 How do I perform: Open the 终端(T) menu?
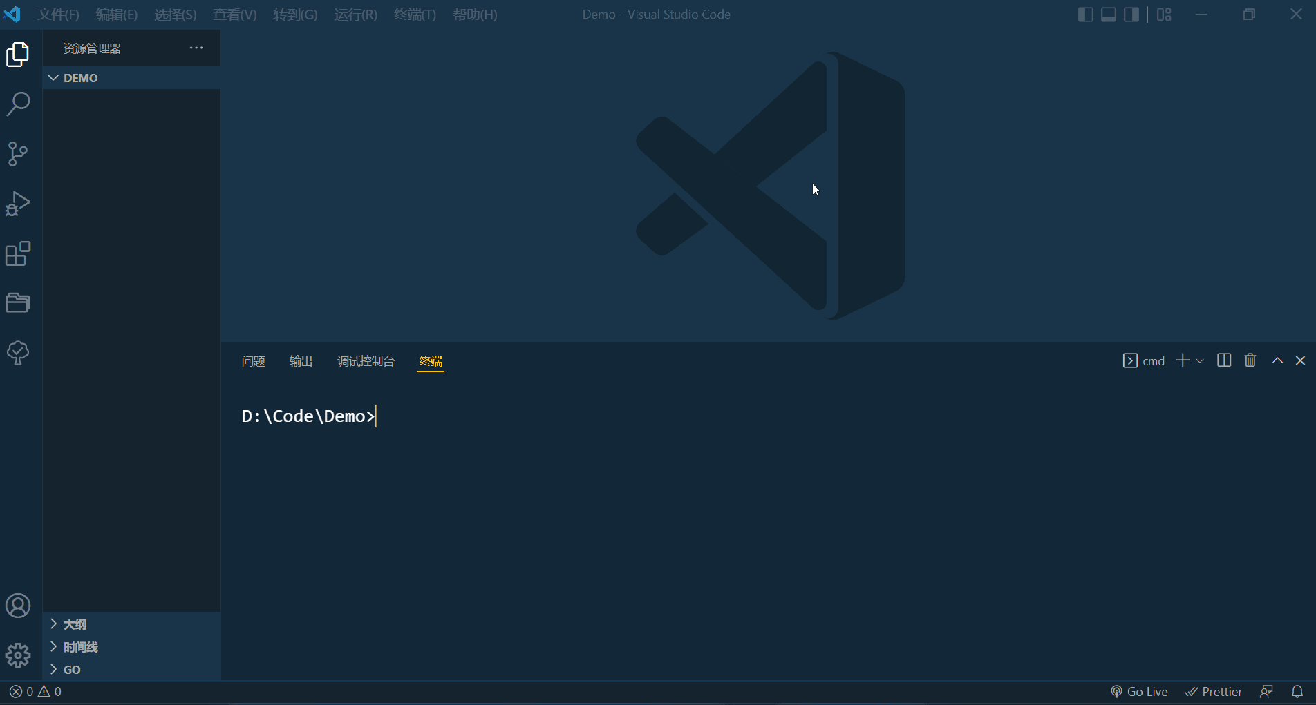pyautogui.click(x=415, y=15)
